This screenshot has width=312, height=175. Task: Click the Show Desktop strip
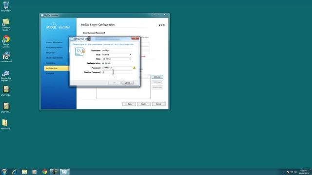311,172
